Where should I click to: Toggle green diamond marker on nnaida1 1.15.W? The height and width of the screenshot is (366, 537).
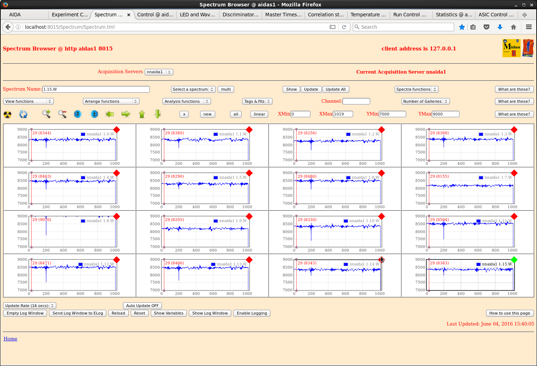(x=514, y=260)
